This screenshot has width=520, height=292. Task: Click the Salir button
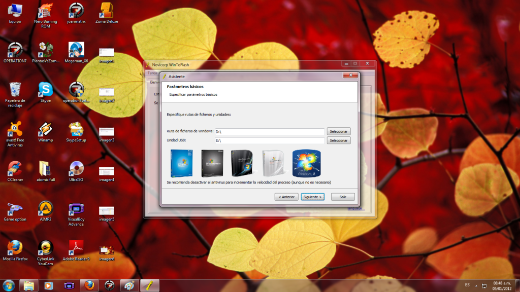pos(343,197)
